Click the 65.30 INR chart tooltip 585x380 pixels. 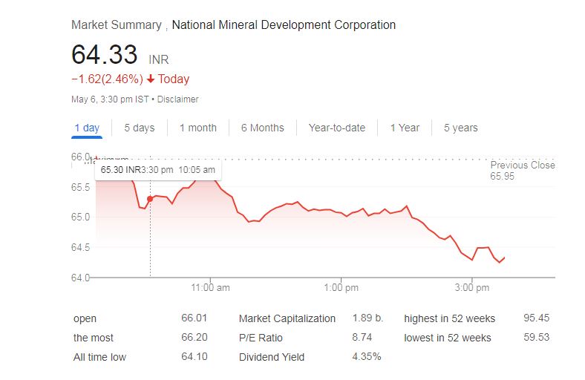158,170
